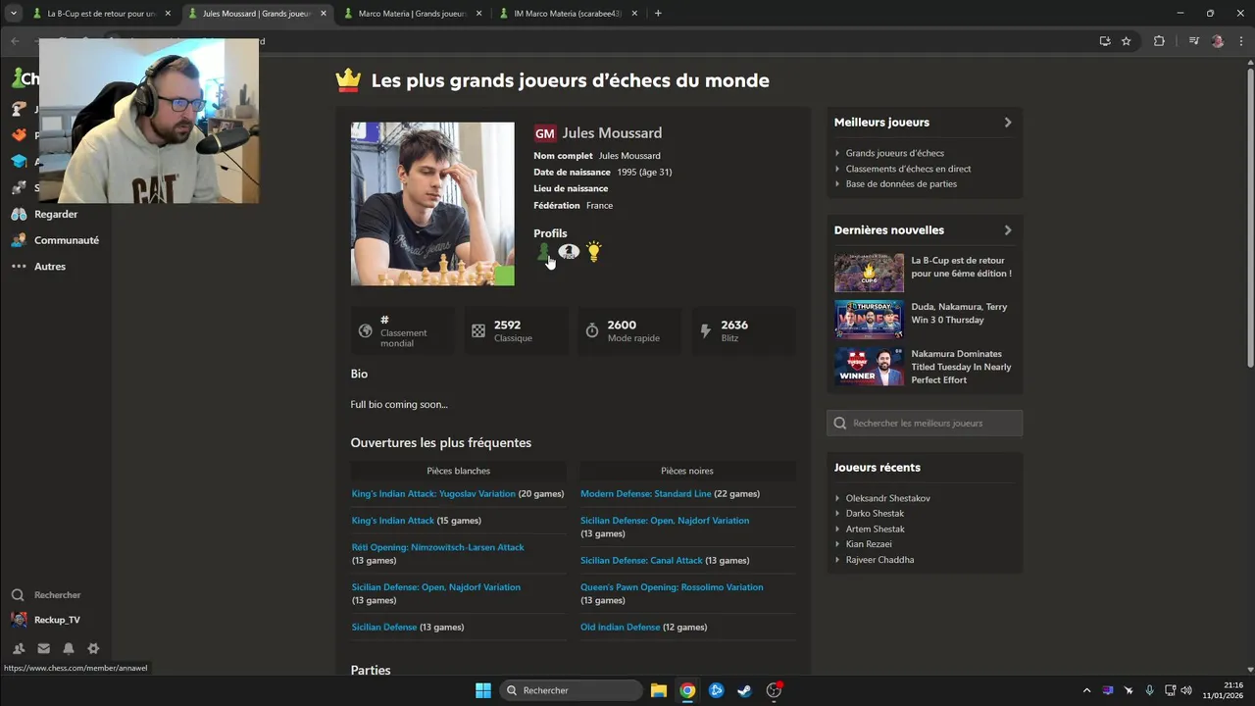Open notifications bell icon in sidebar
This screenshot has height=706, width=1255.
[x=69, y=648]
